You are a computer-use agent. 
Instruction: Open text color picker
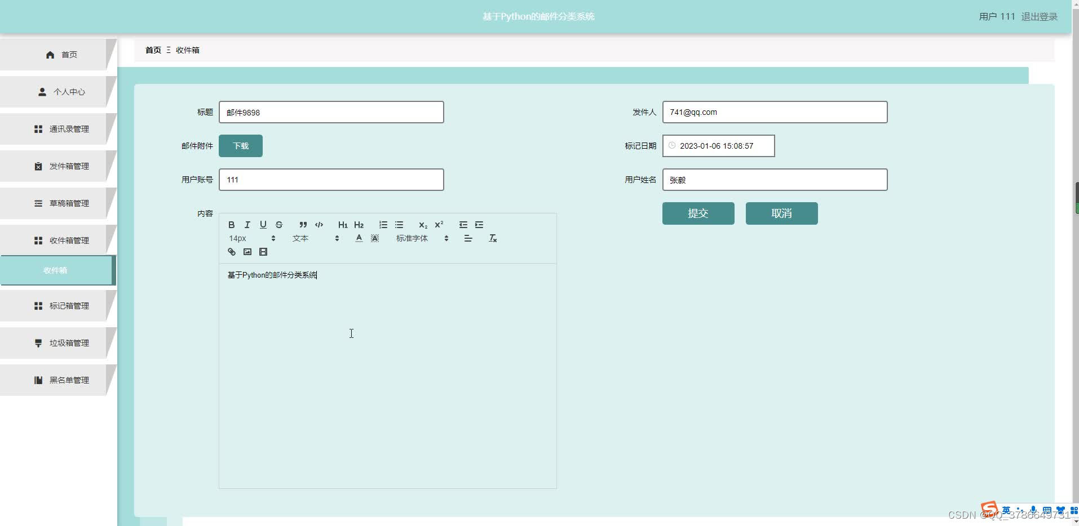coord(359,238)
